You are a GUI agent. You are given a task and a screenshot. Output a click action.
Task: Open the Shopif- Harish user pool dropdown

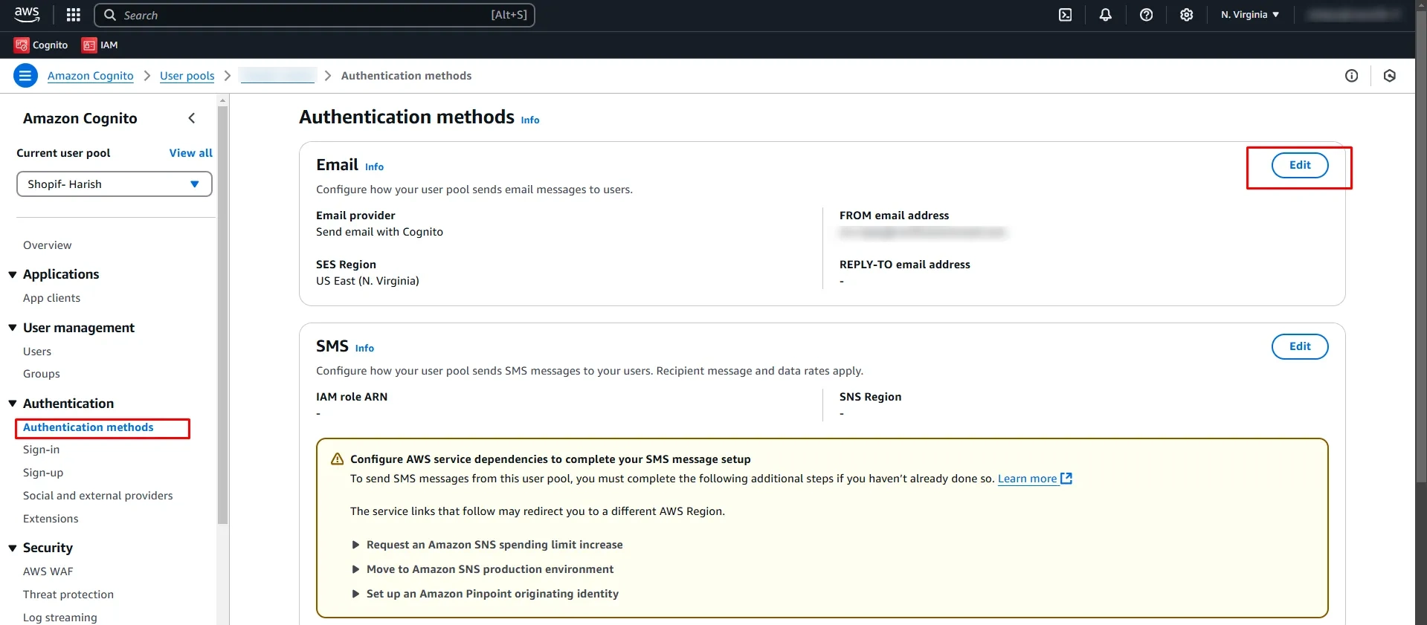(x=115, y=184)
